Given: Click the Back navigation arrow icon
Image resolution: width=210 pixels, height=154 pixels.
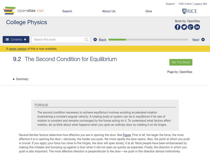Looking at the screenshot, I should point(95,40).
